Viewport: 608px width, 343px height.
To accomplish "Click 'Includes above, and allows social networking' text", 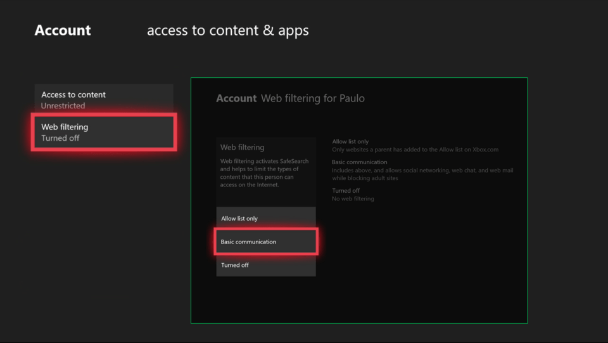I will click(x=422, y=174).
